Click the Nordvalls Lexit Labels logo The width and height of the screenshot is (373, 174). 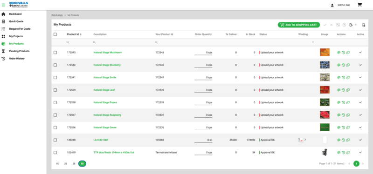(18, 4)
